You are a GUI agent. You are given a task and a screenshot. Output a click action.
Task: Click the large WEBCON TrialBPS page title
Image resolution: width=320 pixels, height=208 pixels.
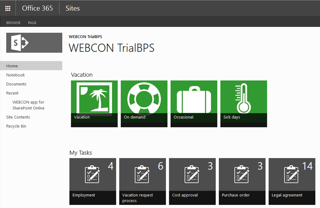click(112, 48)
